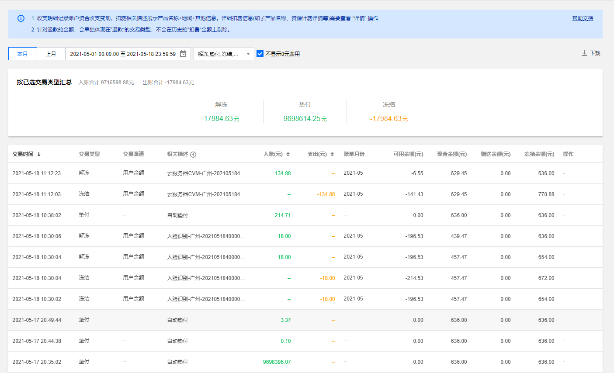The height and width of the screenshot is (373, 614).
Task: Open the calendar date picker icon
Action: [x=183, y=54]
